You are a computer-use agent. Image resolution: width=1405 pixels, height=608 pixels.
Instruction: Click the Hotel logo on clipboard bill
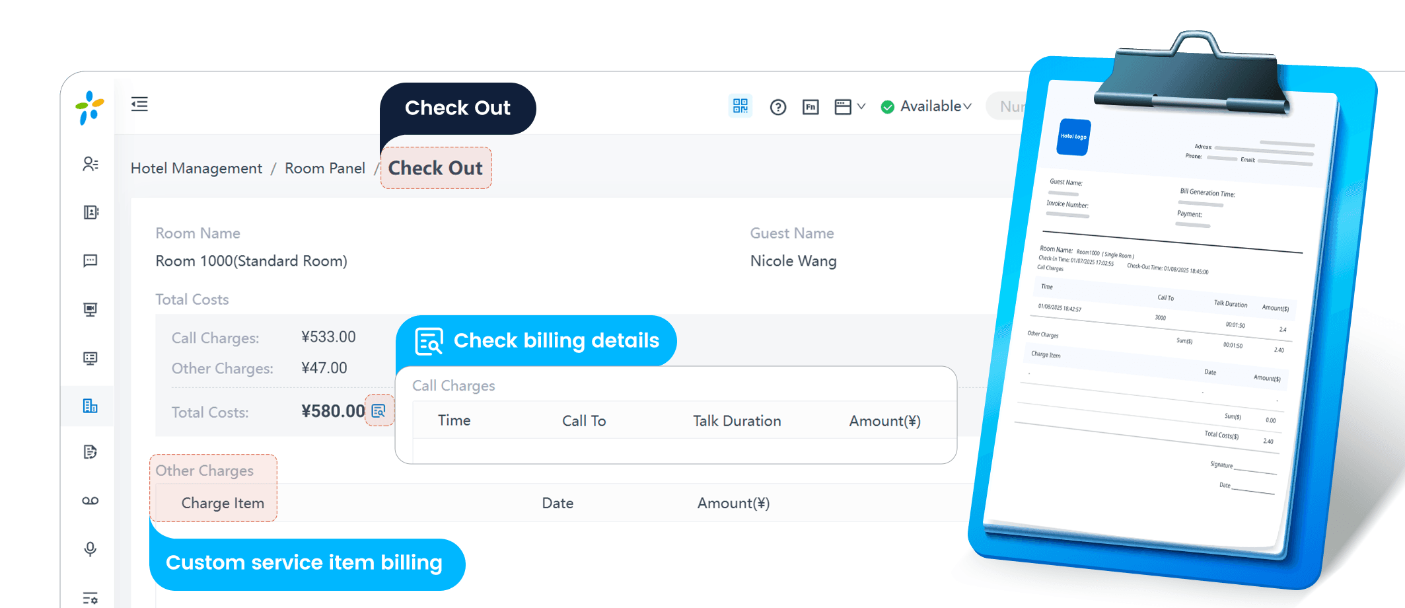click(1073, 137)
